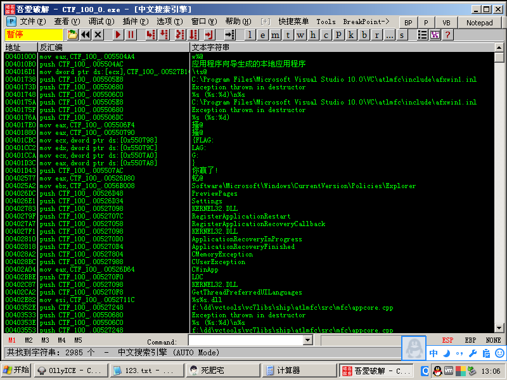Open the 快捷菜单 quick menu
The image size is (507, 380).
coord(294,22)
